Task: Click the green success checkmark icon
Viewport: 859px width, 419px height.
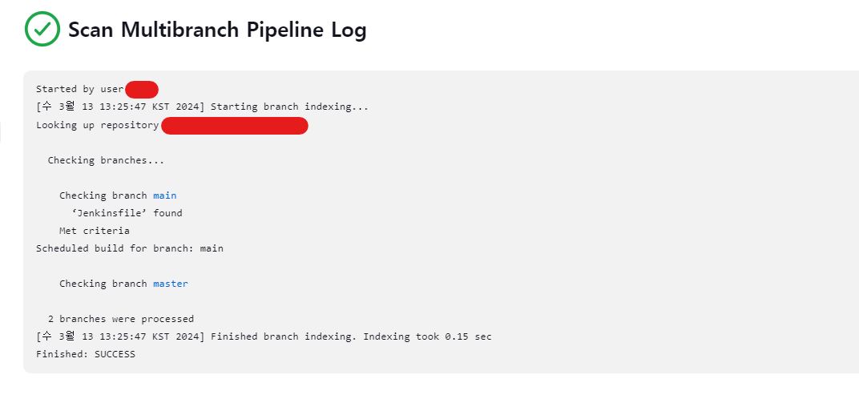Action: [x=42, y=29]
